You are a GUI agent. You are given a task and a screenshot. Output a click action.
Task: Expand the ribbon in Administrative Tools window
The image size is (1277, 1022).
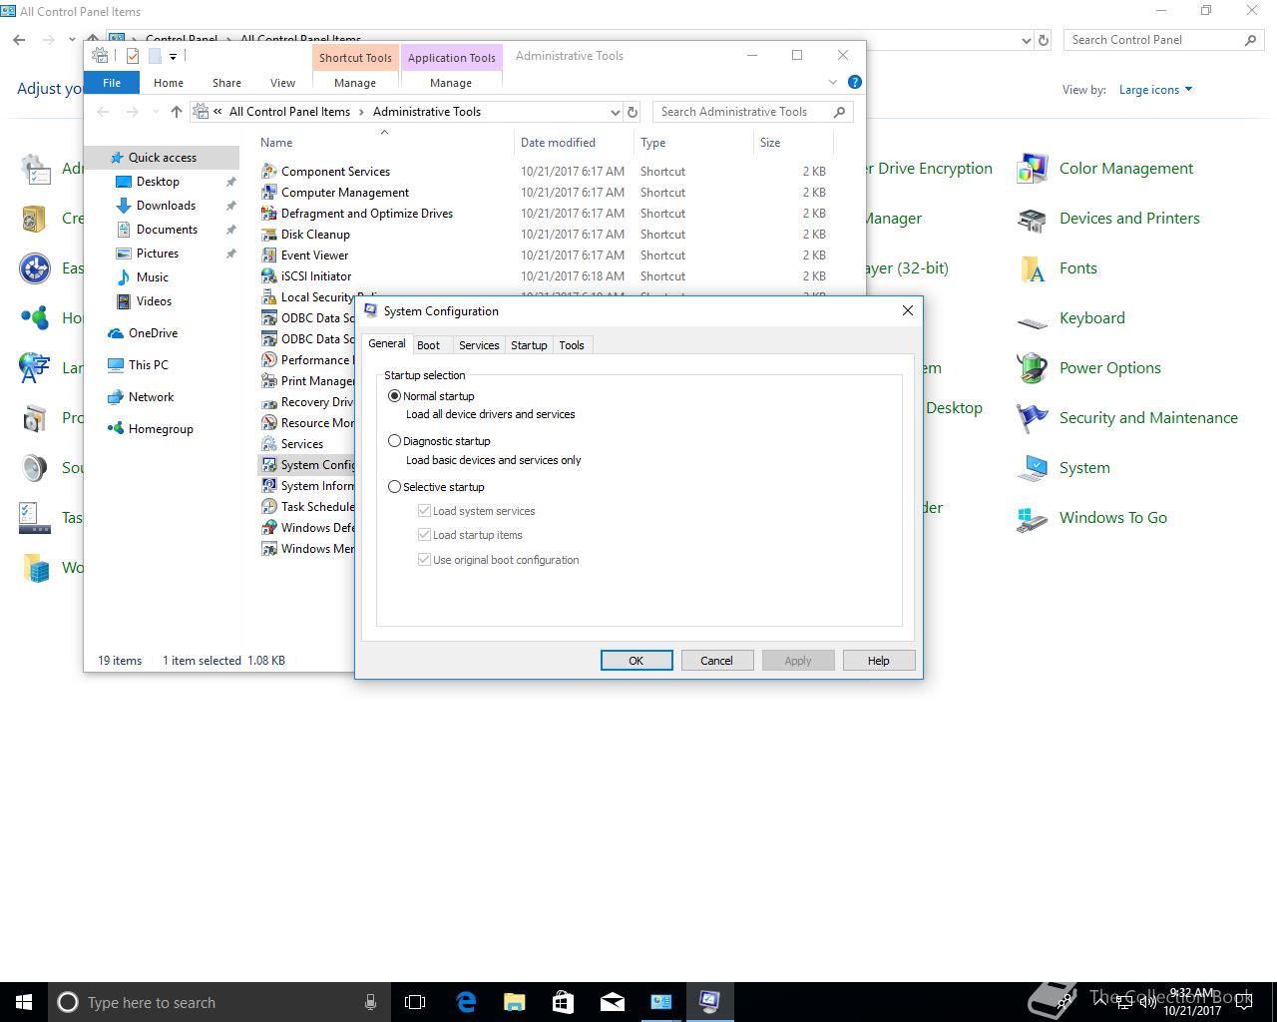(x=833, y=82)
